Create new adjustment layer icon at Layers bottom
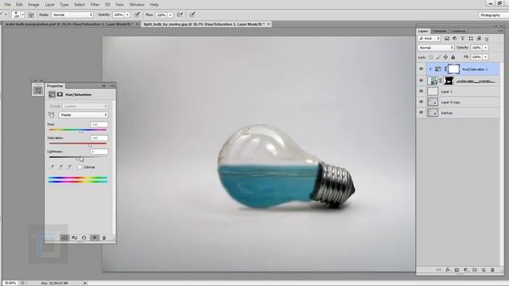 (x=466, y=270)
